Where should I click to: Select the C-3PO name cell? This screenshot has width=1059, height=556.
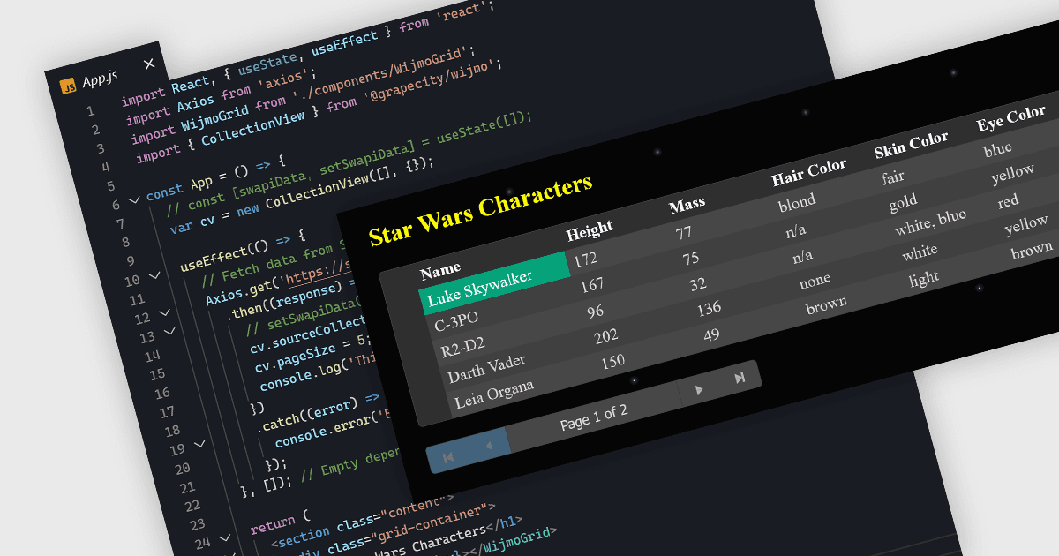click(455, 322)
